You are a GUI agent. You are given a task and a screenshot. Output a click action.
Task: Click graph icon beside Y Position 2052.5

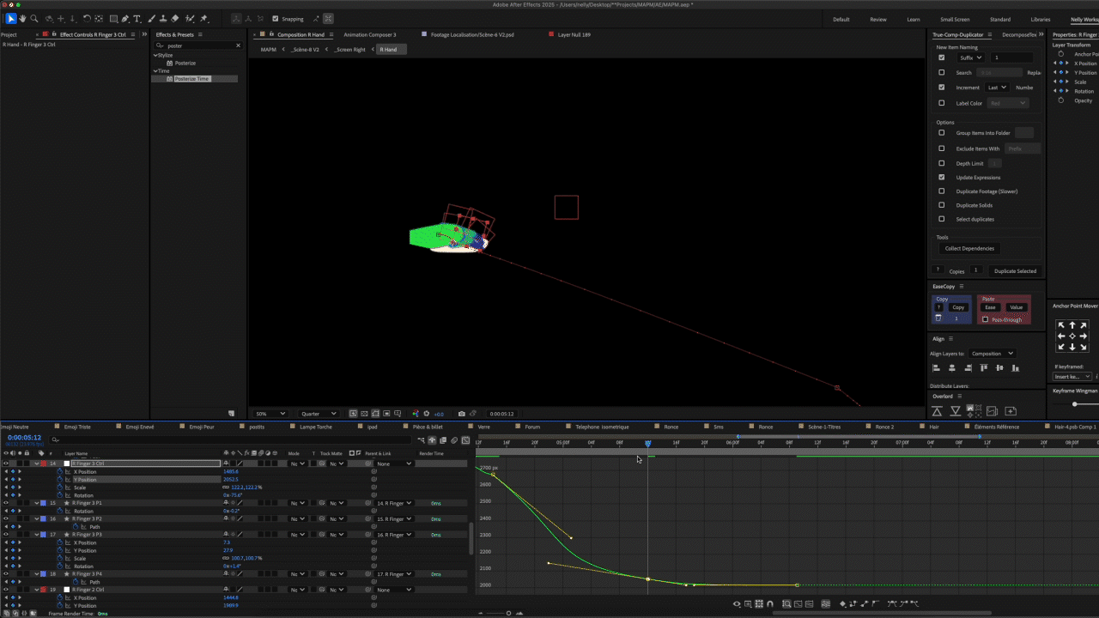68,479
